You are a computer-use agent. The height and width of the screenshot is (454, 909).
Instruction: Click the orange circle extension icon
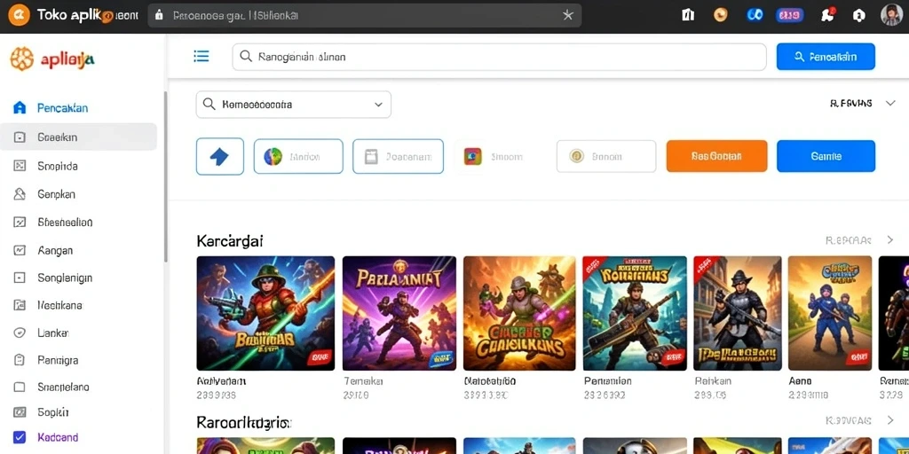pos(721,15)
